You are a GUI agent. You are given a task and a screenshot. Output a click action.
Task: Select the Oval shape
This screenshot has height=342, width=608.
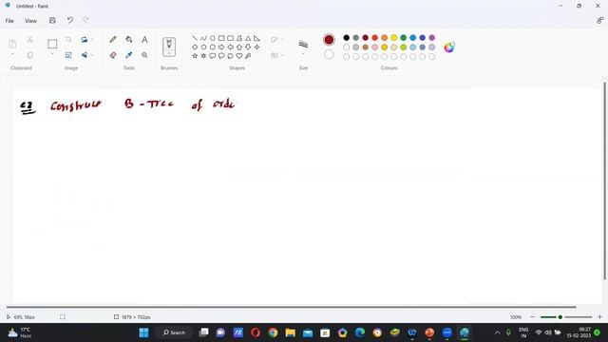click(213, 38)
